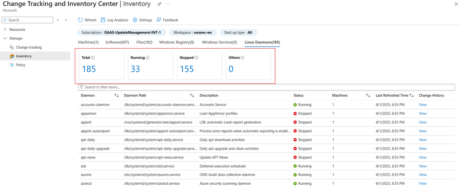This screenshot has height=187, width=461.
Task: View change history for apport-autoreport
Action: (x=423, y=131)
